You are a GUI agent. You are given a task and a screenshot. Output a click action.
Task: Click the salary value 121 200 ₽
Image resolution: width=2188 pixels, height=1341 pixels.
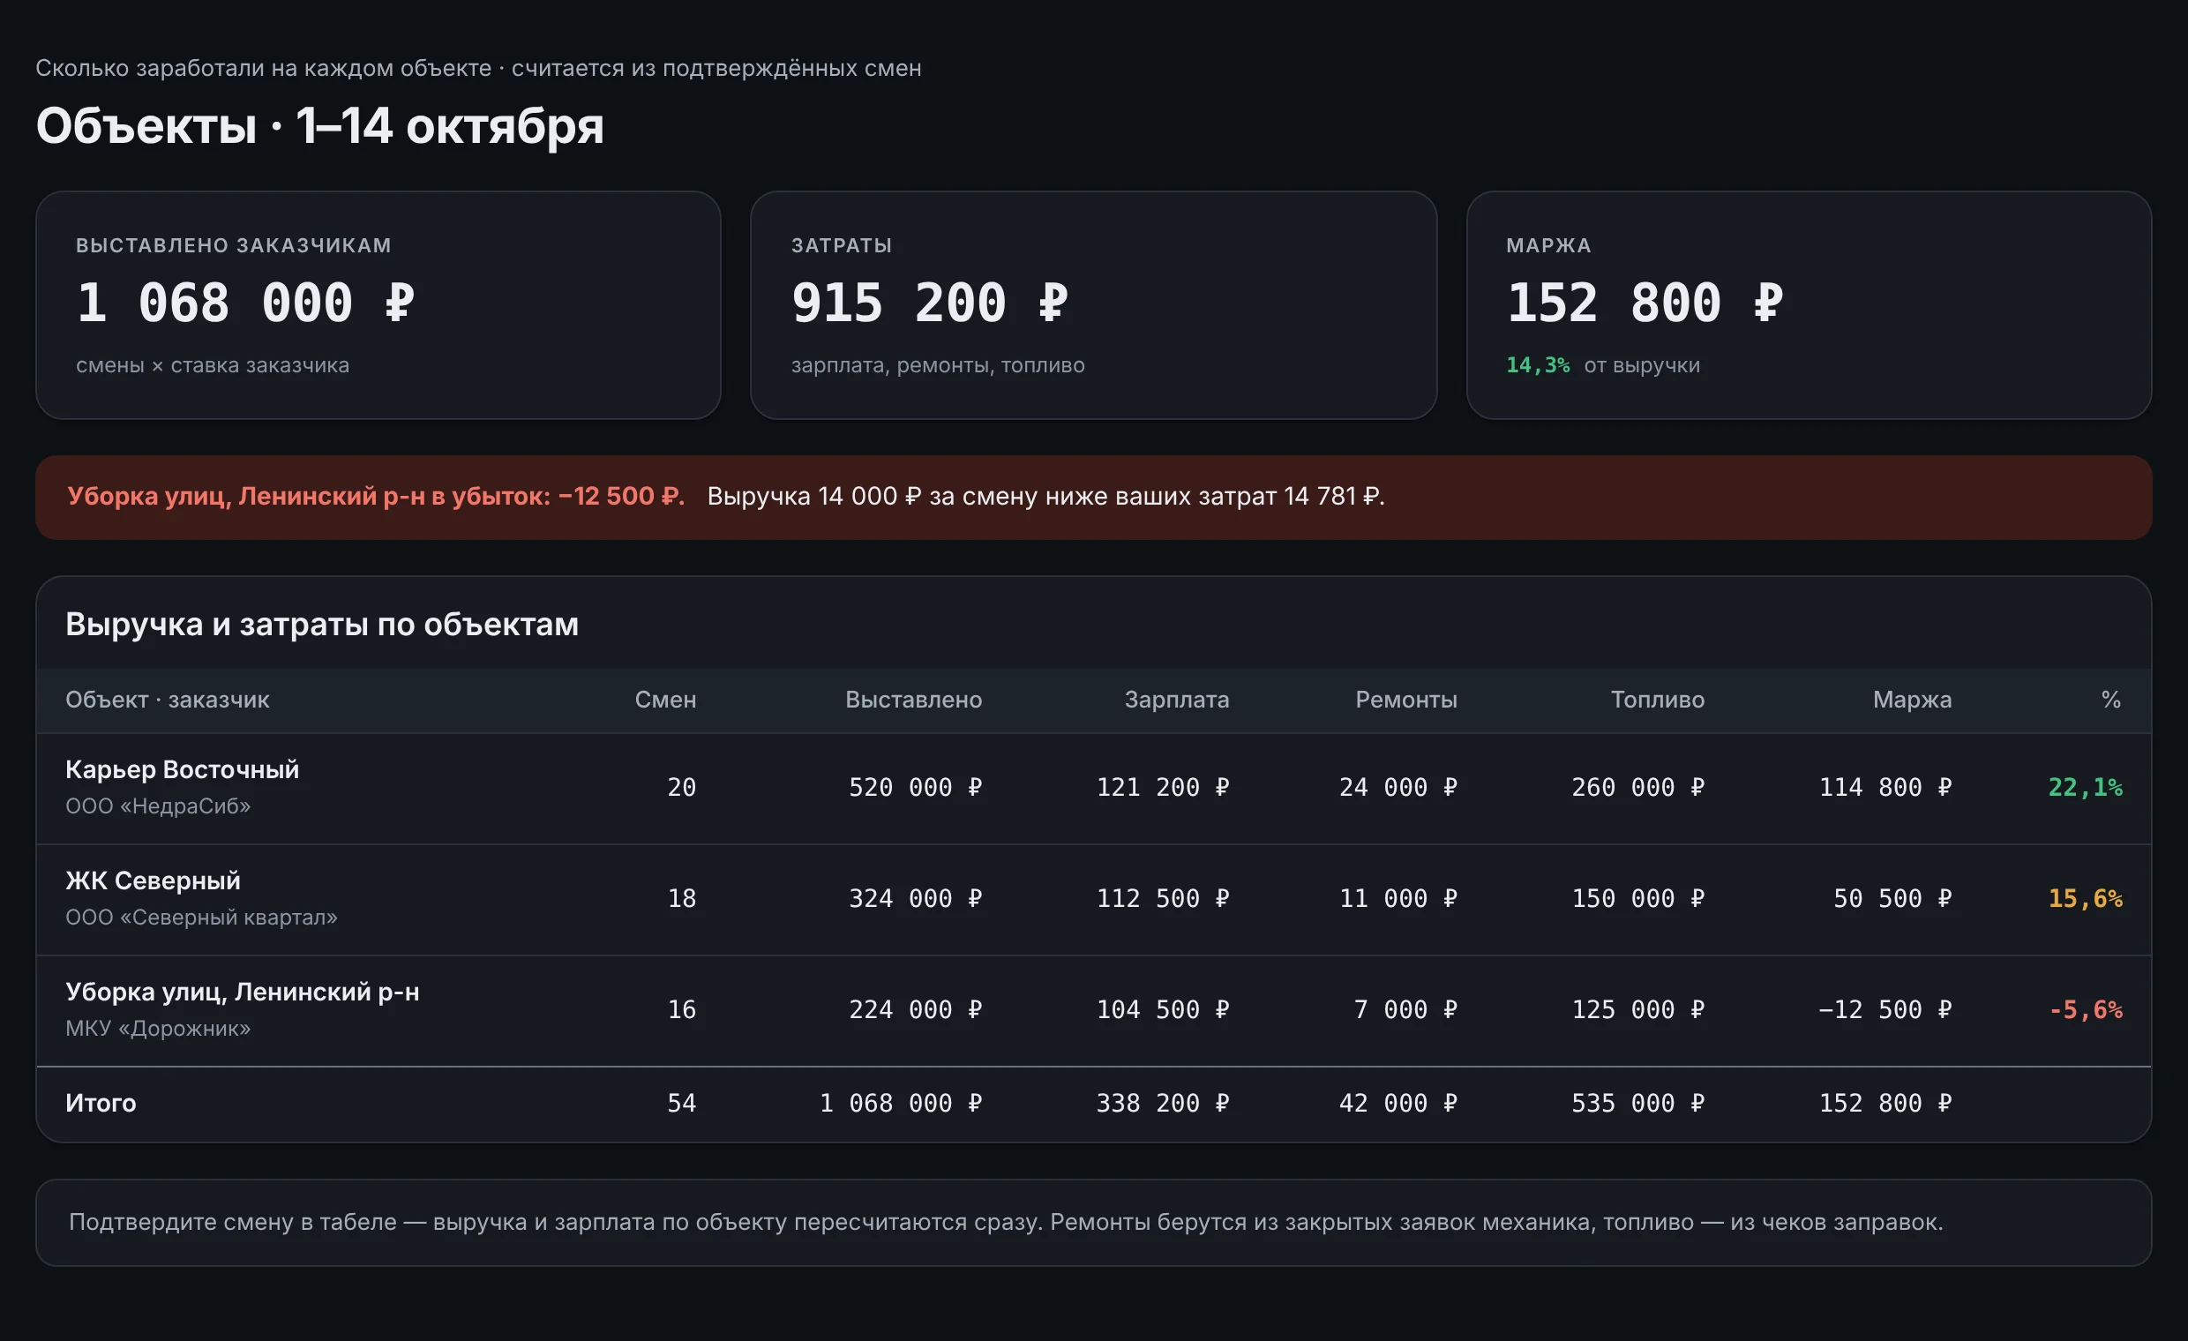pyautogui.click(x=1163, y=788)
